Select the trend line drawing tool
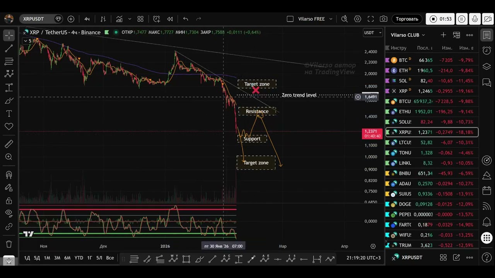The width and height of the screenshot is (495, 278). [x=9, y=48]
